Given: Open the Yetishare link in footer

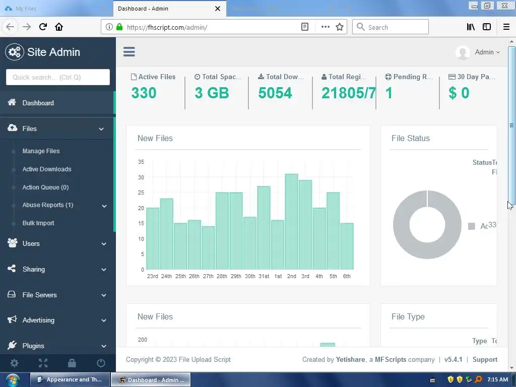Looking at the screenshot, I should pos(350,359).
